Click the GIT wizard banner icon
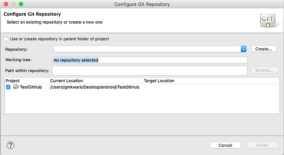Viewport: 284px width, 155px height. coord(268,21)
